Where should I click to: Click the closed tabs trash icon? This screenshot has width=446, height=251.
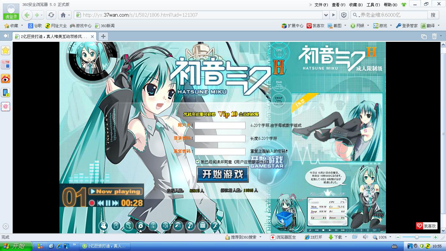click(434, 37)
